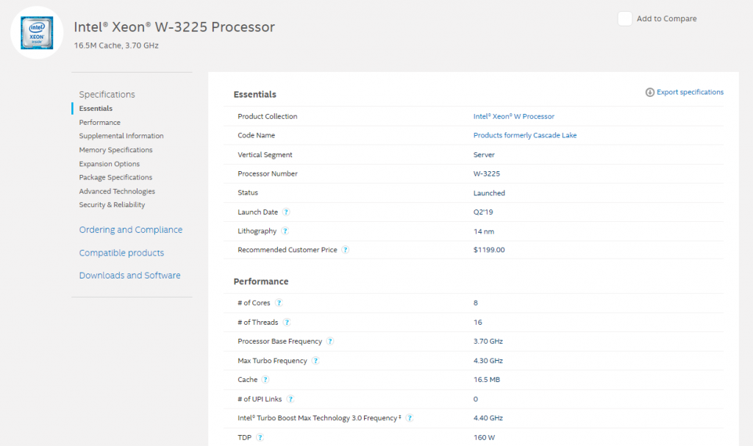
Task: Jump to Memory Specifications section
Action: pos(116,150)
